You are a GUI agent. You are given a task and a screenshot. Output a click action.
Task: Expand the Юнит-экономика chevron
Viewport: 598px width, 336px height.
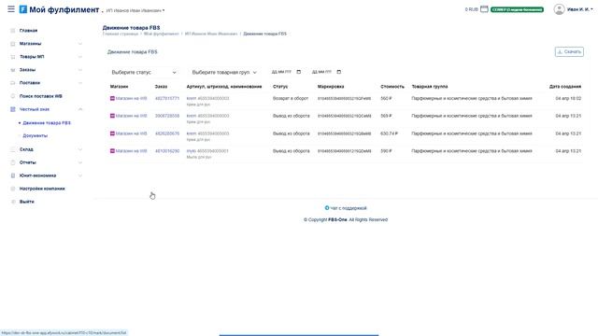point(80,175)
